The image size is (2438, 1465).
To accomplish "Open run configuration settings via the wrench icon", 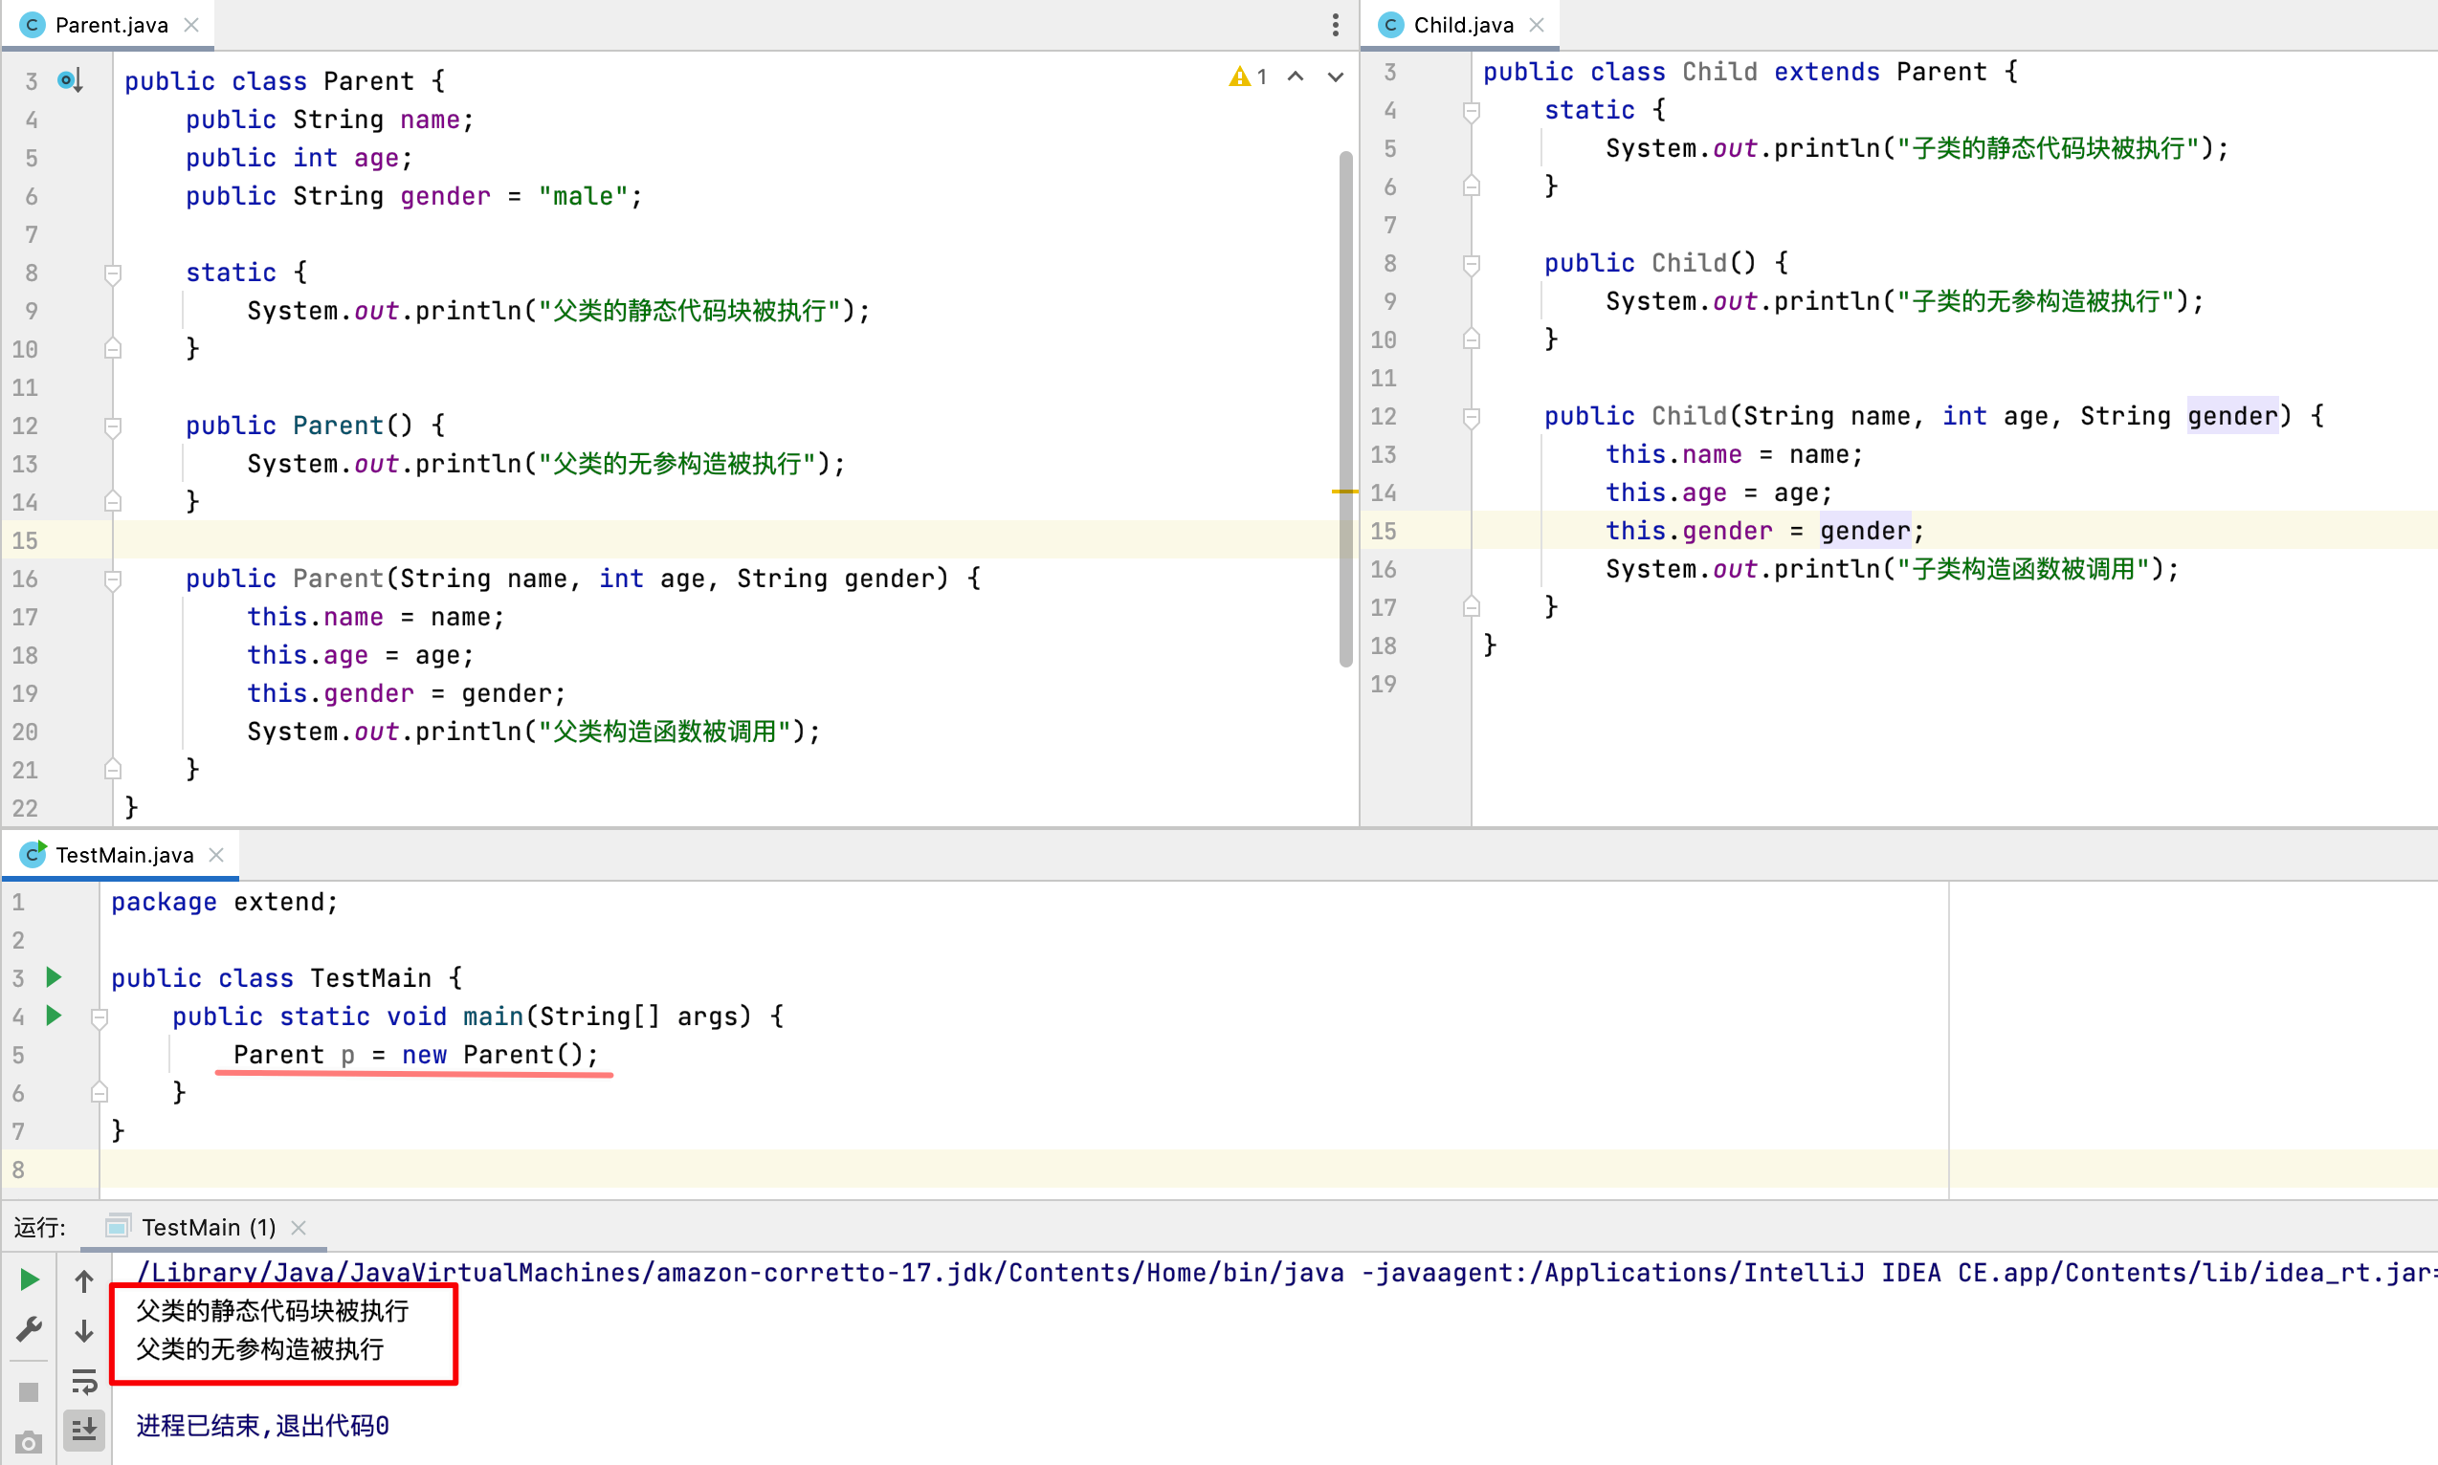I will pyautogui.click(x=28, y=1329).
